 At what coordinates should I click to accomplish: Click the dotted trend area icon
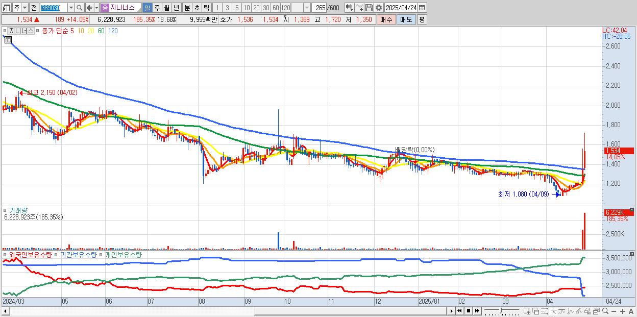544,311
